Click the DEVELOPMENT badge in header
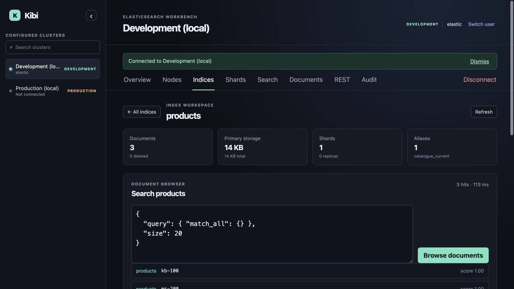Viewport: 514px width, 289px height. [422, 24]
